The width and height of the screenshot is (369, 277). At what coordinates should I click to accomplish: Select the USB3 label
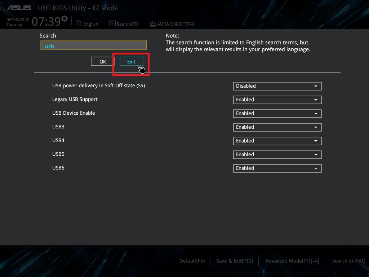point(58,127)
